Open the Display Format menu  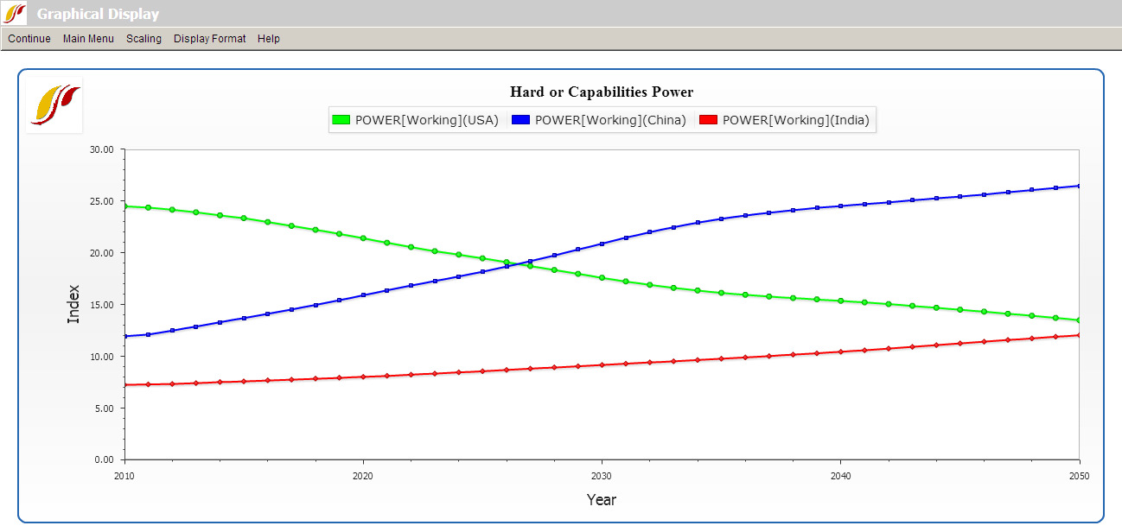tap(209, 38)
